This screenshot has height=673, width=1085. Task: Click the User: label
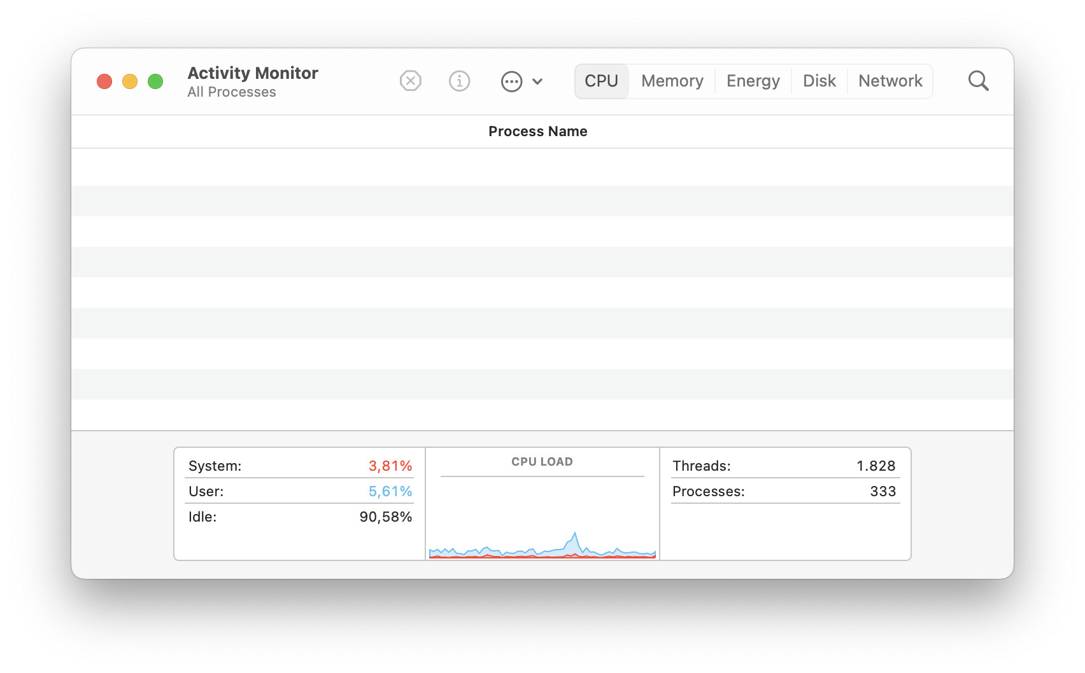[206, 491]
